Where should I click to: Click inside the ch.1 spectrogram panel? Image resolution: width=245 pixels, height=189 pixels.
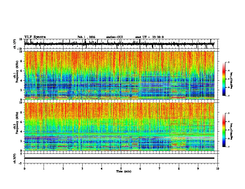[x=119, y=75]
